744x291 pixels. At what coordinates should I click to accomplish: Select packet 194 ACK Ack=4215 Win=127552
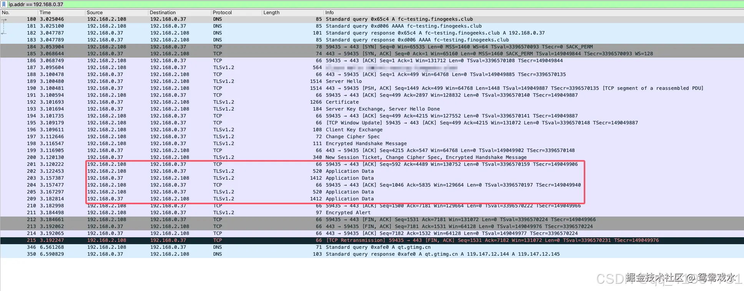point(372,116)
